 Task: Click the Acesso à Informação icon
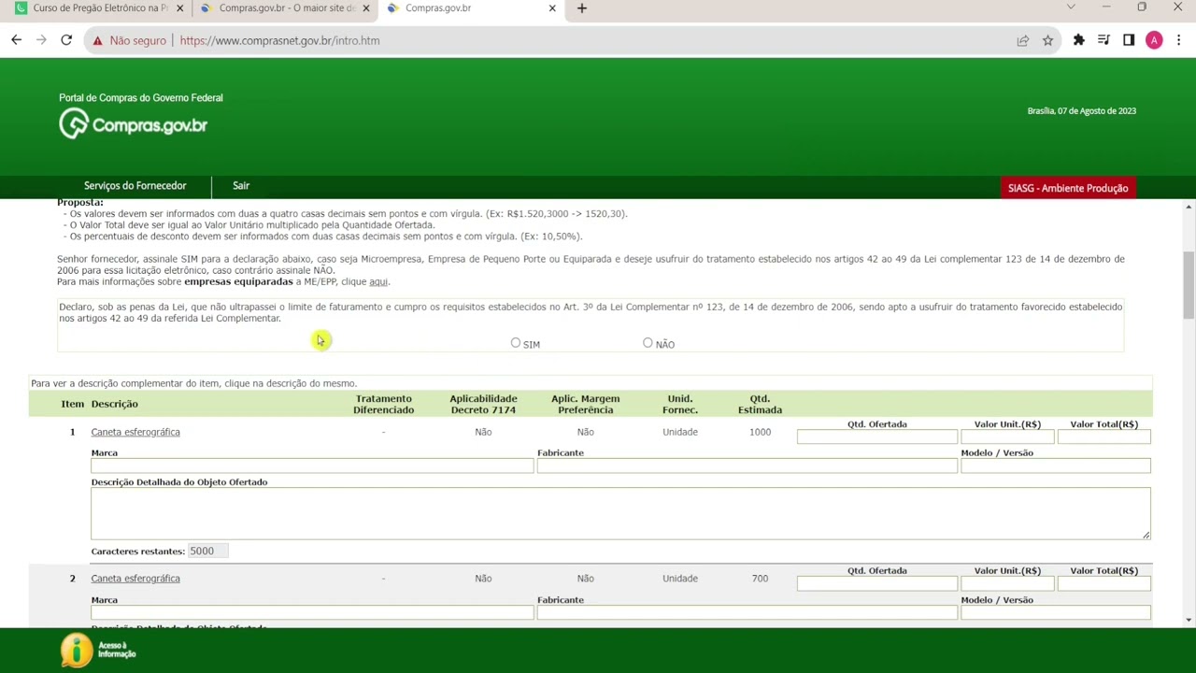point(98,651)
